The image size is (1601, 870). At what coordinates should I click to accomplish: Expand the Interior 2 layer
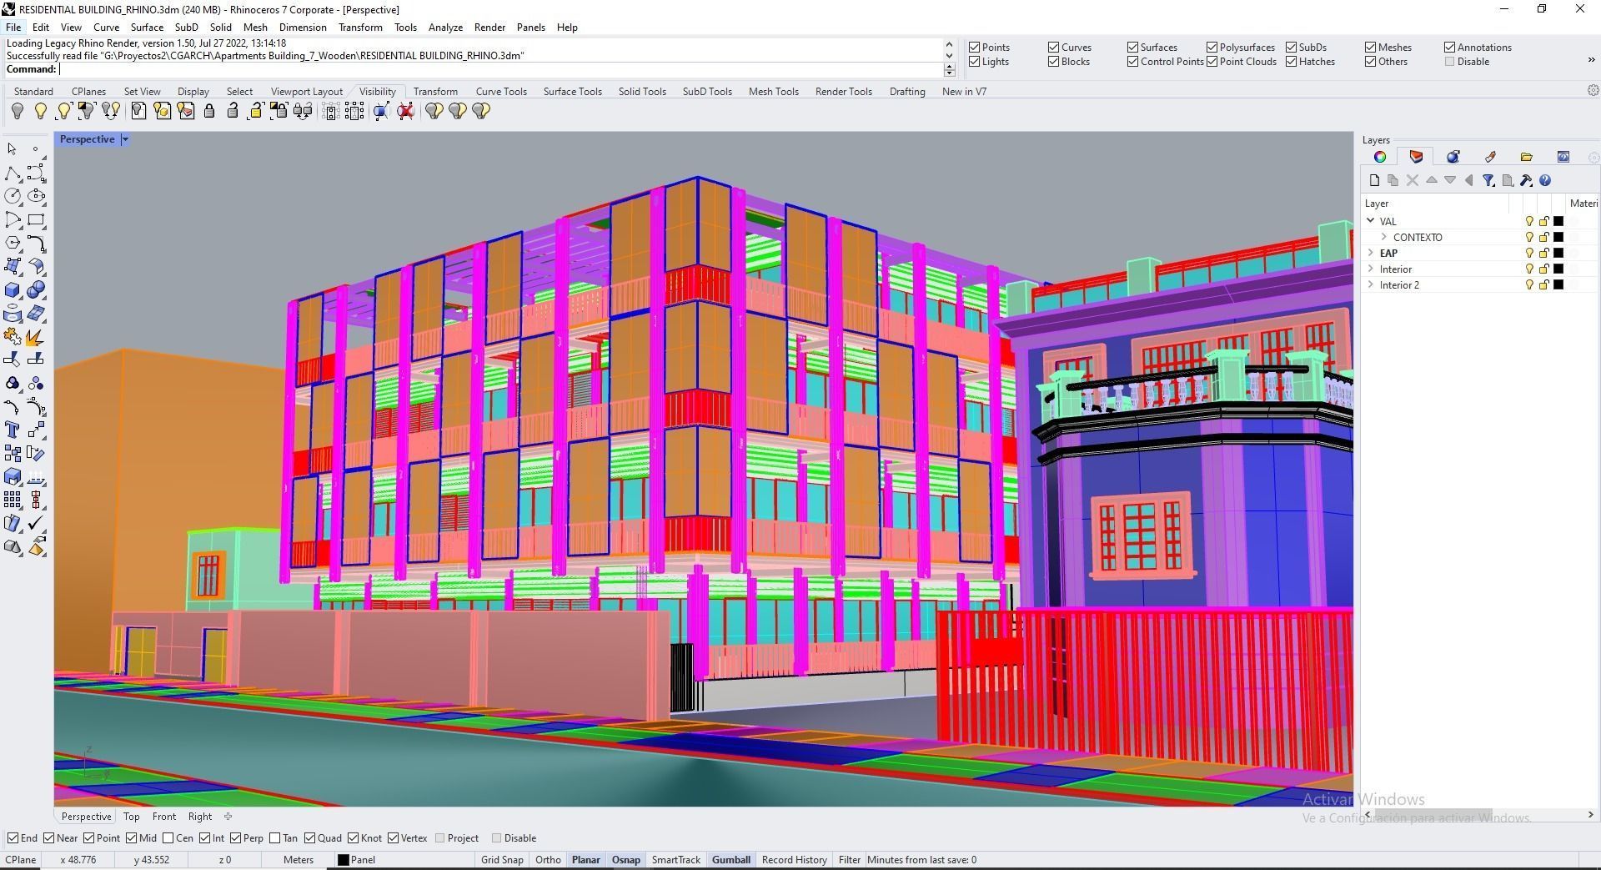(x=1370, y=284)
